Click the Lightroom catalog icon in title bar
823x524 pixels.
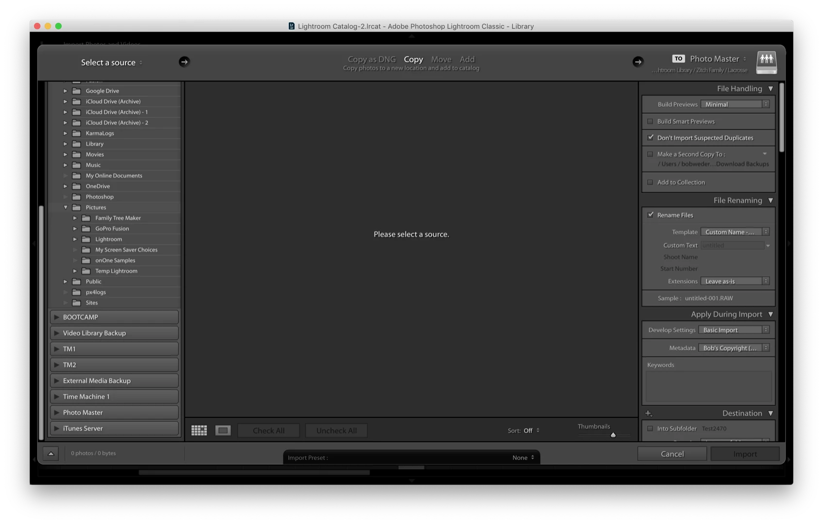point(291,26)
